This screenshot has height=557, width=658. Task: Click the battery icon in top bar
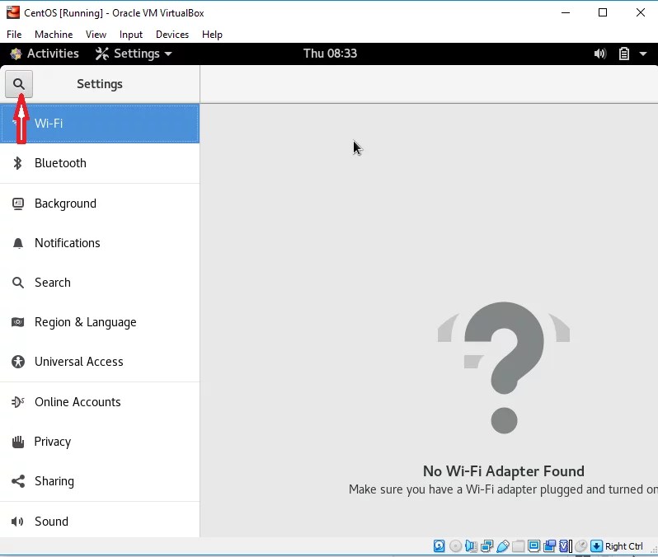[x=624, y=54]
